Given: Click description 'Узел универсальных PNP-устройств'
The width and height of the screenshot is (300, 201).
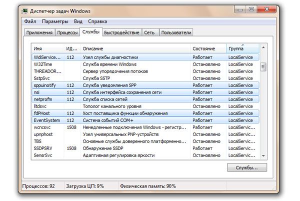Looking at the screenshot, I should (120, 134).
